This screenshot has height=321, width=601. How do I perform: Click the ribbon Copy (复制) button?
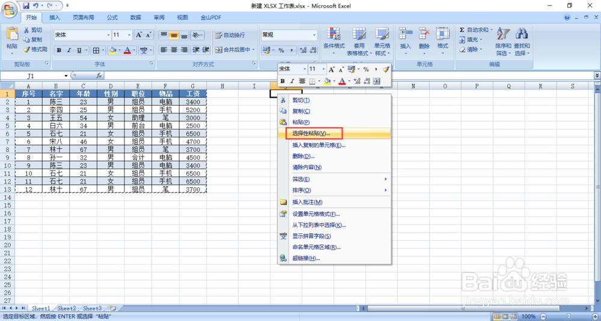click(32, 40)
